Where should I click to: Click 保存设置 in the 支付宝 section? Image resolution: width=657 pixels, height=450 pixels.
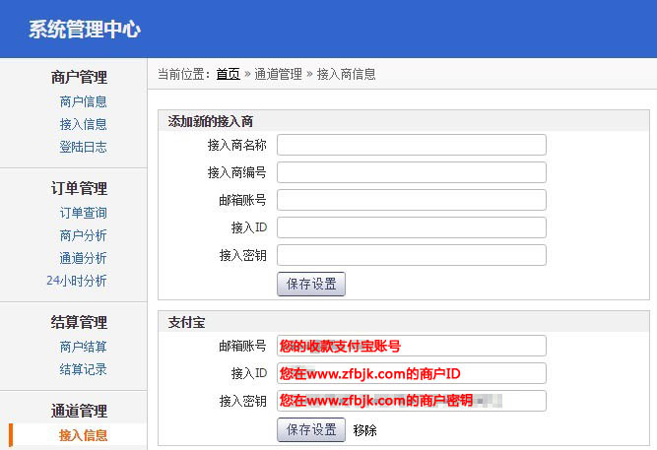point(311,429)
